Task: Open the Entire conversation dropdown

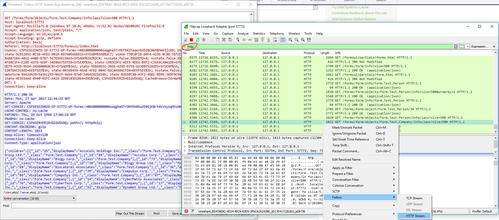Action: tap(40, 199)
